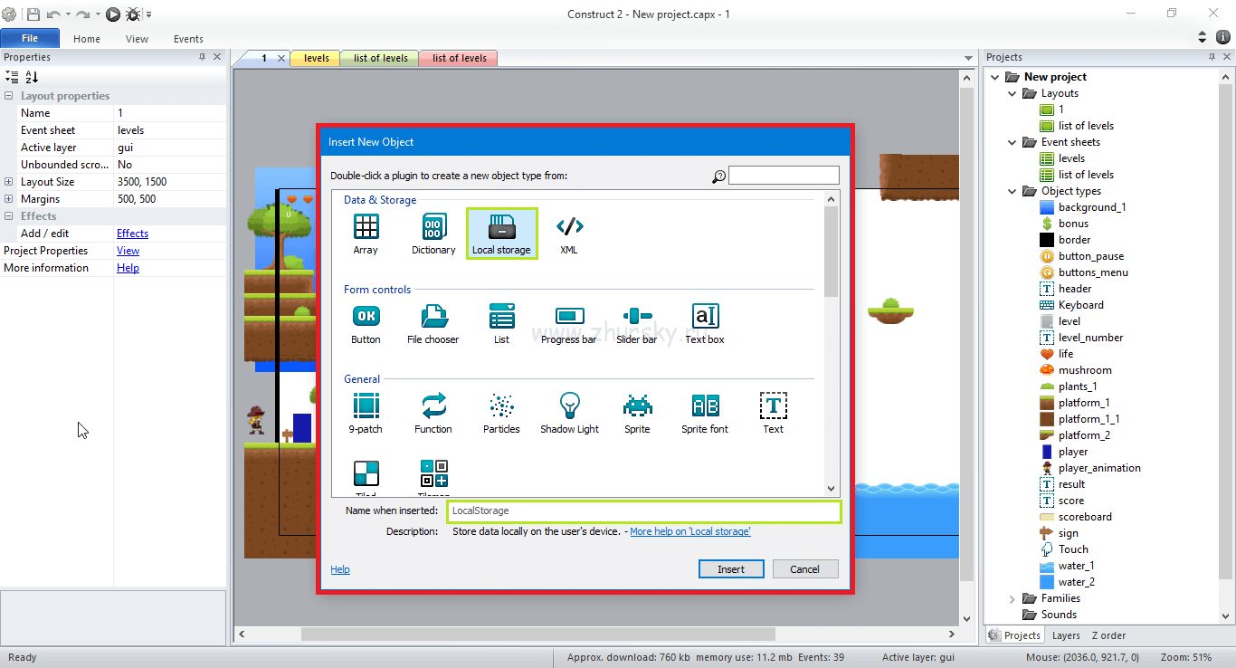Viewport: 1236px width, 668px height.
Task: Switch to the Events ribbon tab
Action: [x=188, y=39]
